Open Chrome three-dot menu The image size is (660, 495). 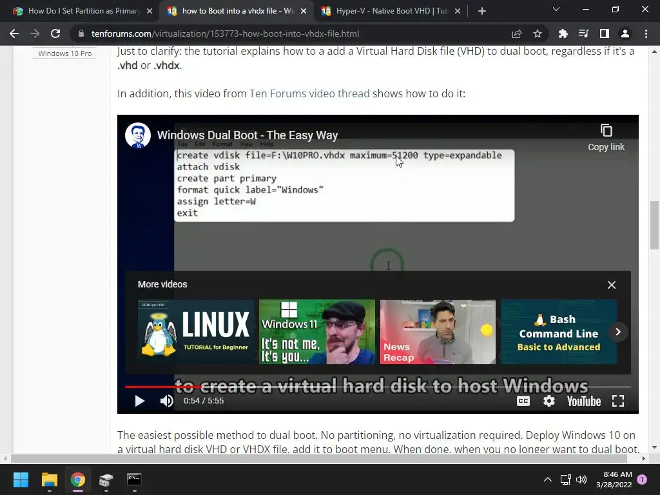pyautogui.click(x=646, y=34)
